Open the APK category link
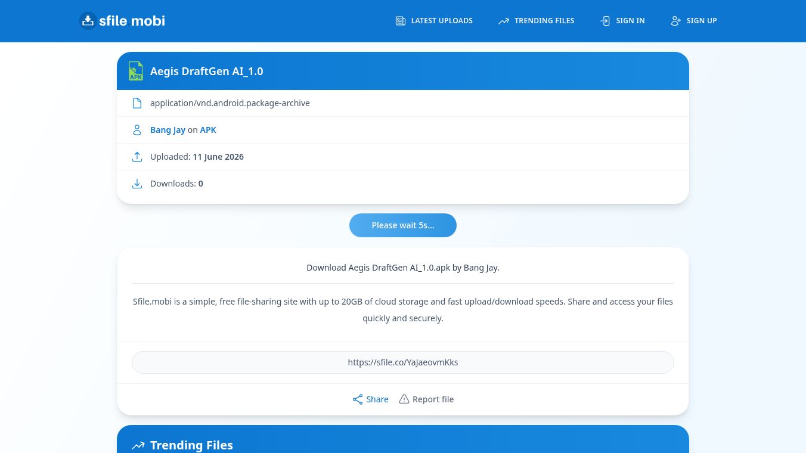Viewport: 806px width, 453px height. coord(208,130)
